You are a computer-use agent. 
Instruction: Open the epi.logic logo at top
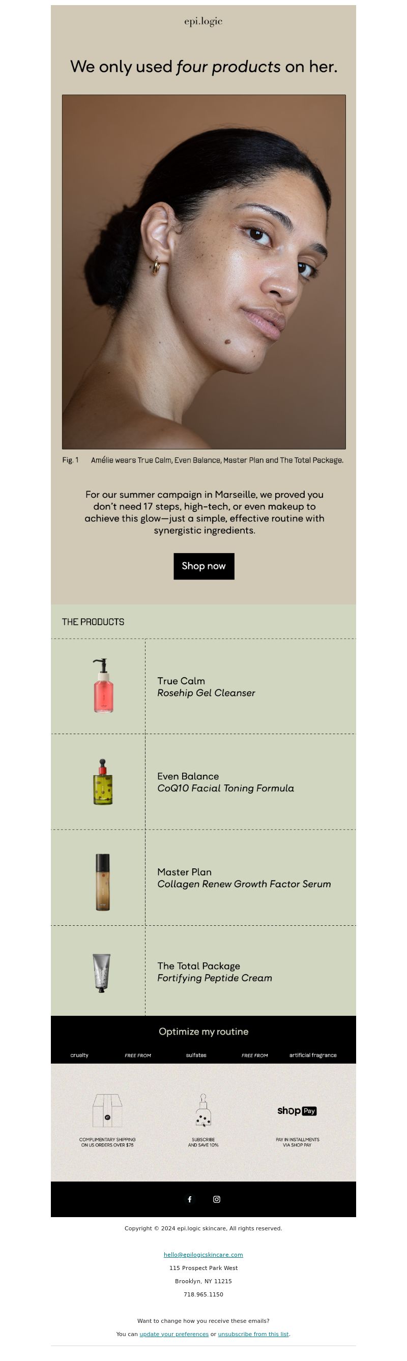click(x=203, y=22)
